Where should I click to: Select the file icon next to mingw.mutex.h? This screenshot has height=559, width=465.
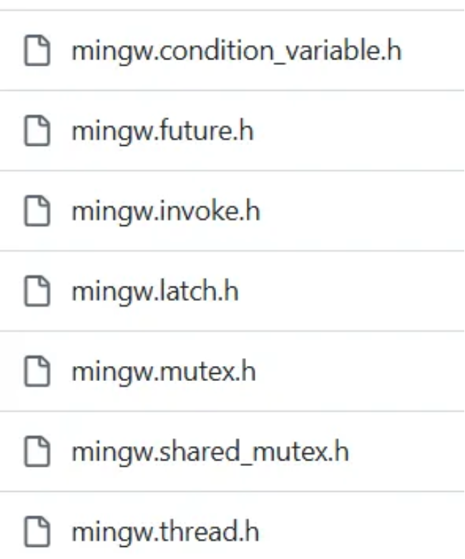pos(37,371)
